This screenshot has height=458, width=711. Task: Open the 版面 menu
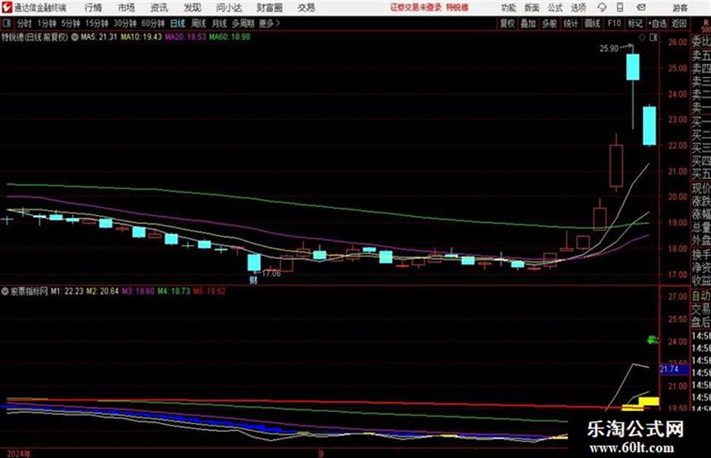coord(531,8)
